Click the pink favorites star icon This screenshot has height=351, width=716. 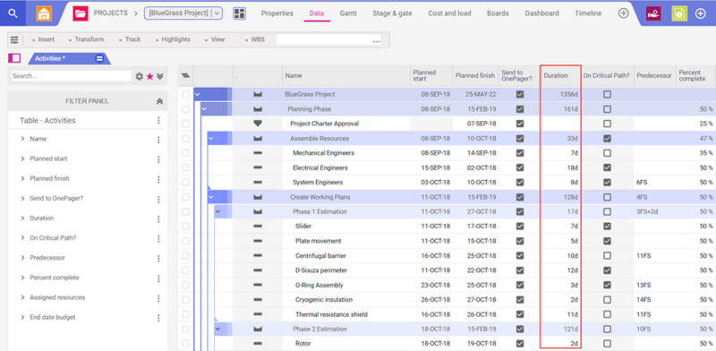click(x=149, y=76)
